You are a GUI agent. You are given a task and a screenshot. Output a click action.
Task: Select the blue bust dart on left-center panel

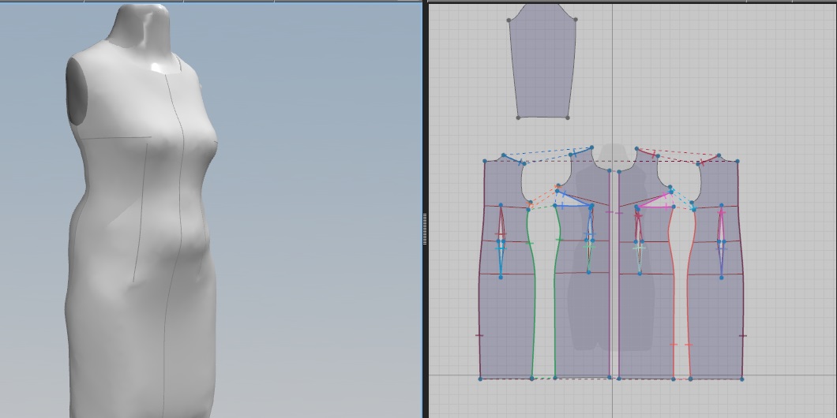click(x=573, y=200)
